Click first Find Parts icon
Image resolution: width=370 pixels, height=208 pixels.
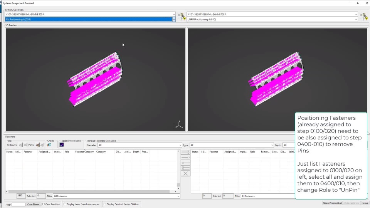point(37,145)
